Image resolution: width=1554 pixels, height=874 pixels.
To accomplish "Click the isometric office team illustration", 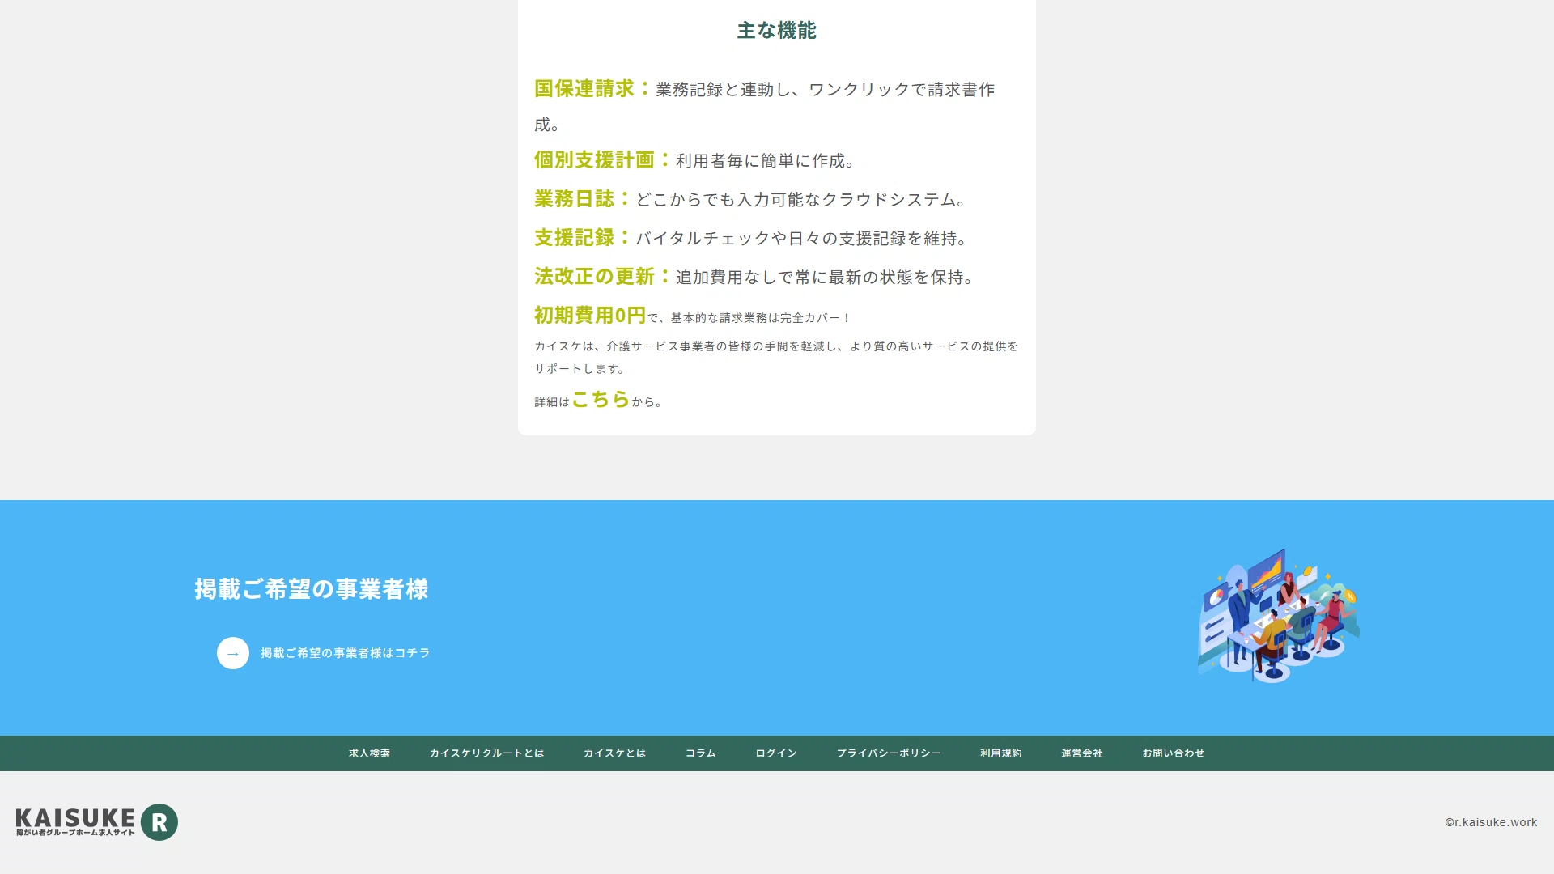I will [x=1279, y=616].
